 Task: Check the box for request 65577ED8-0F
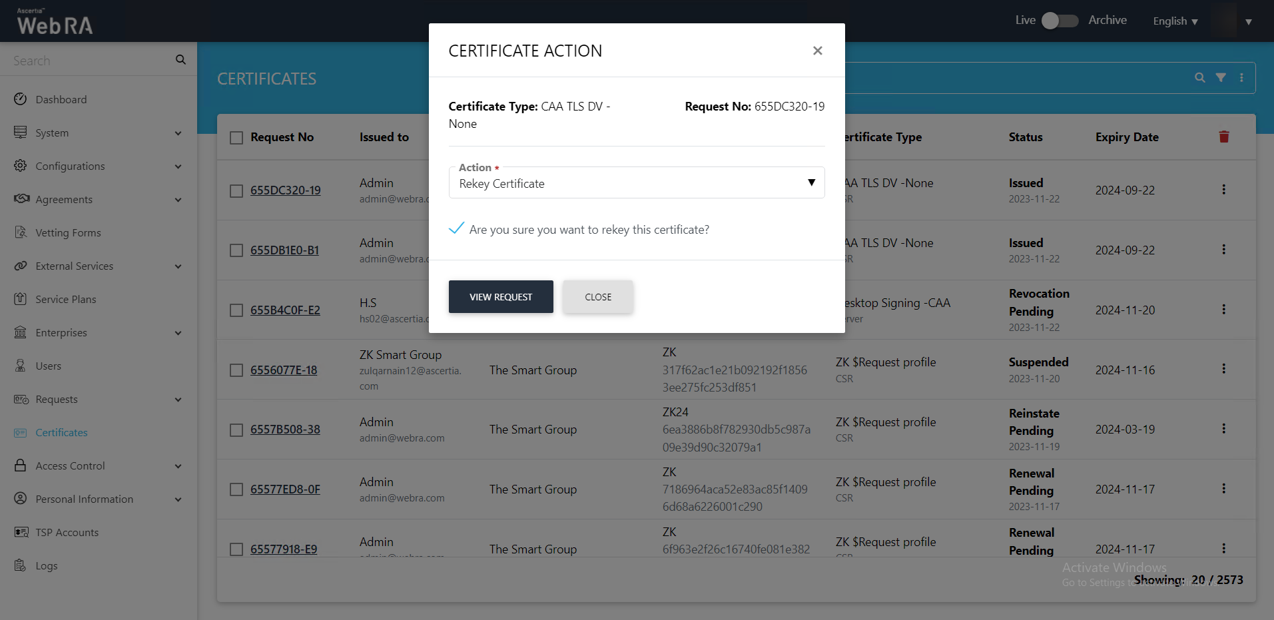(x=236, y=489)
